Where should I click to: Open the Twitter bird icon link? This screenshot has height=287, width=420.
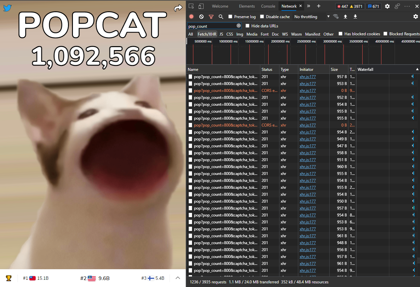[8, 8]
